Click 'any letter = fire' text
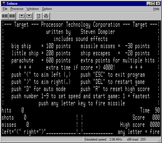Image resolution: width=162 pixels, height=143 pixels. pos(139,132)
